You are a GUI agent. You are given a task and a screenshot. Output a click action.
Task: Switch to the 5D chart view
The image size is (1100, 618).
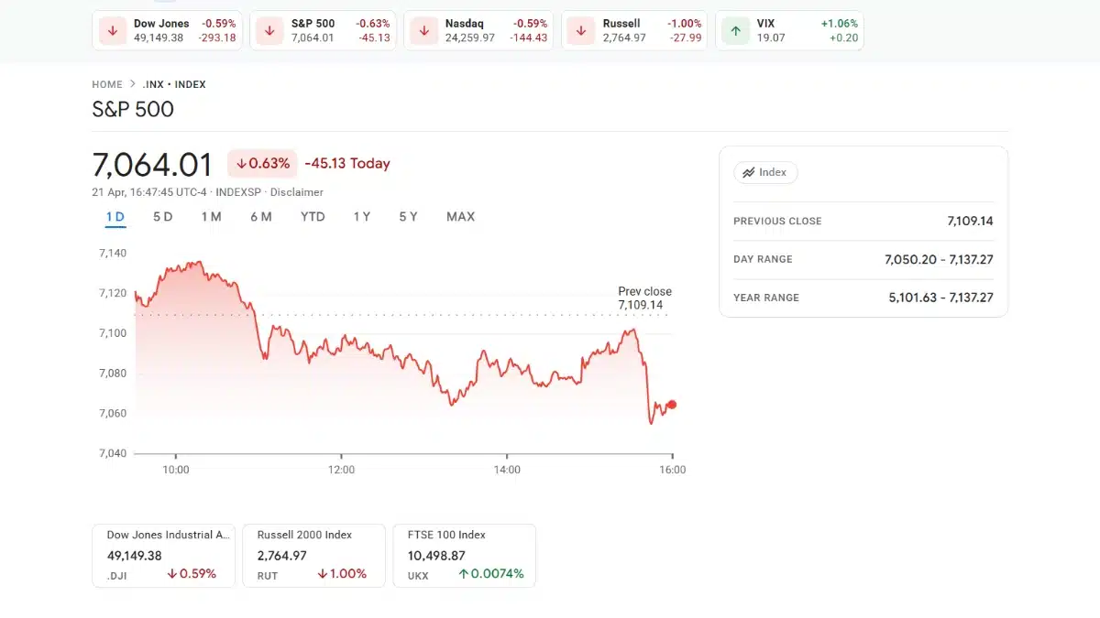pyautogui.click(x=162, y=217)
